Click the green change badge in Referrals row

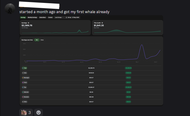tap(128, 92)
